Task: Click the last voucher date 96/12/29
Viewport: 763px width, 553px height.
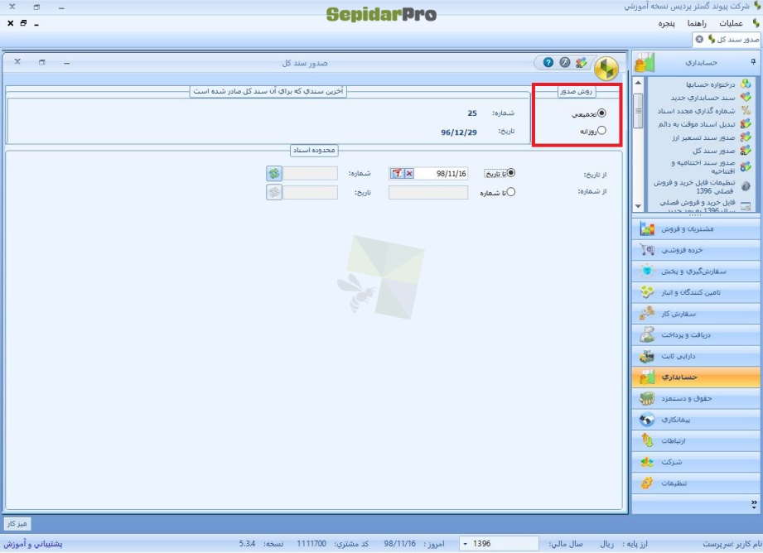Action: (459, 132)
